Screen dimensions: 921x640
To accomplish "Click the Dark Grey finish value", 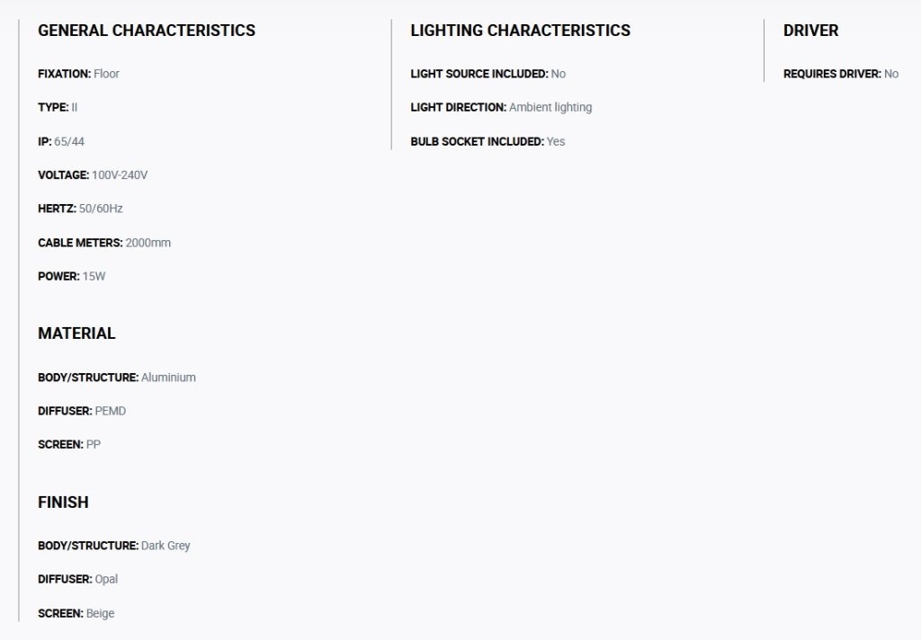I will click(165, 546).
